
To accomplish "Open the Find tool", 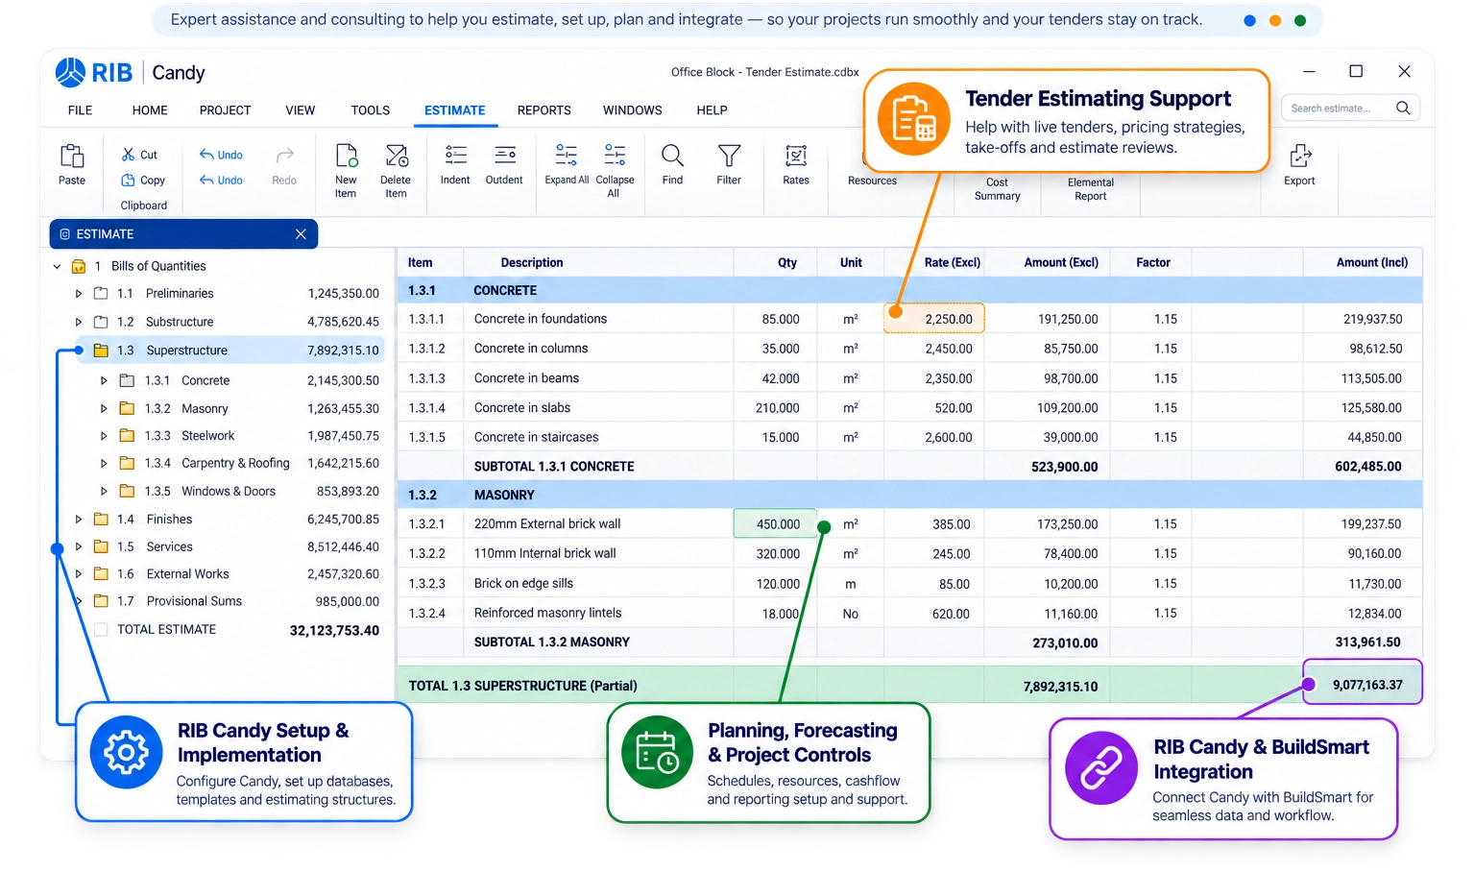I will (x=672, y=155).
